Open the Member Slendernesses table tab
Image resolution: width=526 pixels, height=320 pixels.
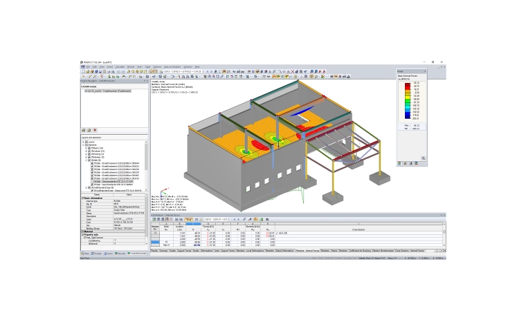coord(383,250)
